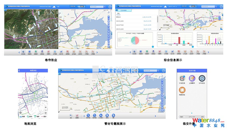Screen dimensions: 227x130
Task: Select 清屏 to clear the mobile map
Action: 36,117
